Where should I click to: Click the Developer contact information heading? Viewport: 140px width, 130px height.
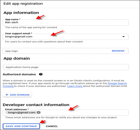click(36, 105)
